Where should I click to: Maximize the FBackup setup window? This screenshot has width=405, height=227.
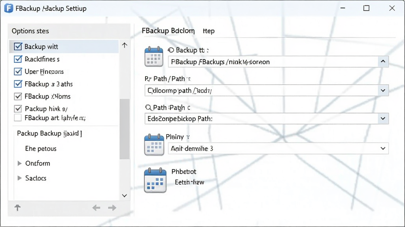tap(366, 8)
